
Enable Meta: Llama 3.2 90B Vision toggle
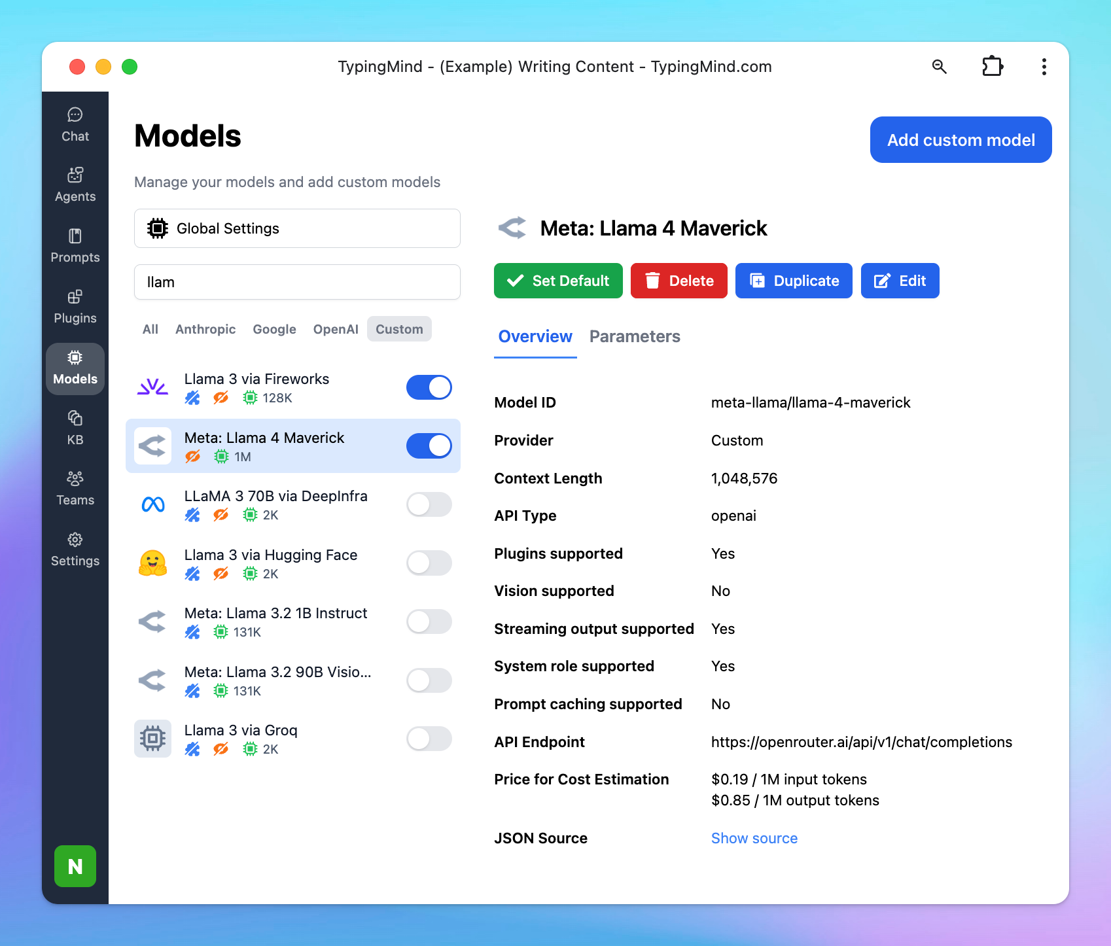point(429,680)
